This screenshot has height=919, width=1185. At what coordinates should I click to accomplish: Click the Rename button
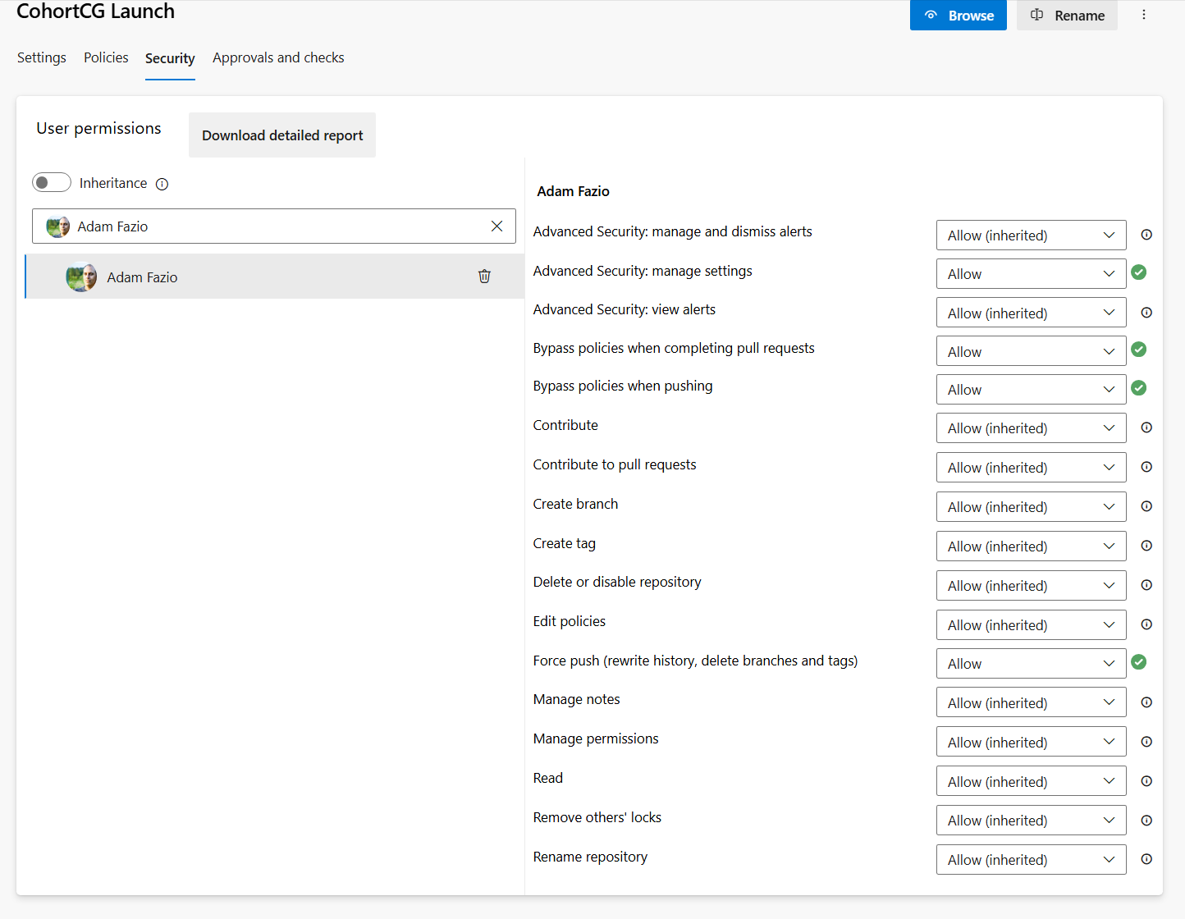coord(1067,16)
